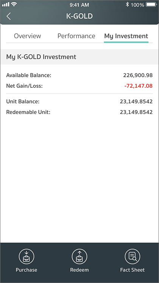Screen dimensions: 159x283
Task: Tap the cellular signal bars icon
Action: tap(6, 5)
